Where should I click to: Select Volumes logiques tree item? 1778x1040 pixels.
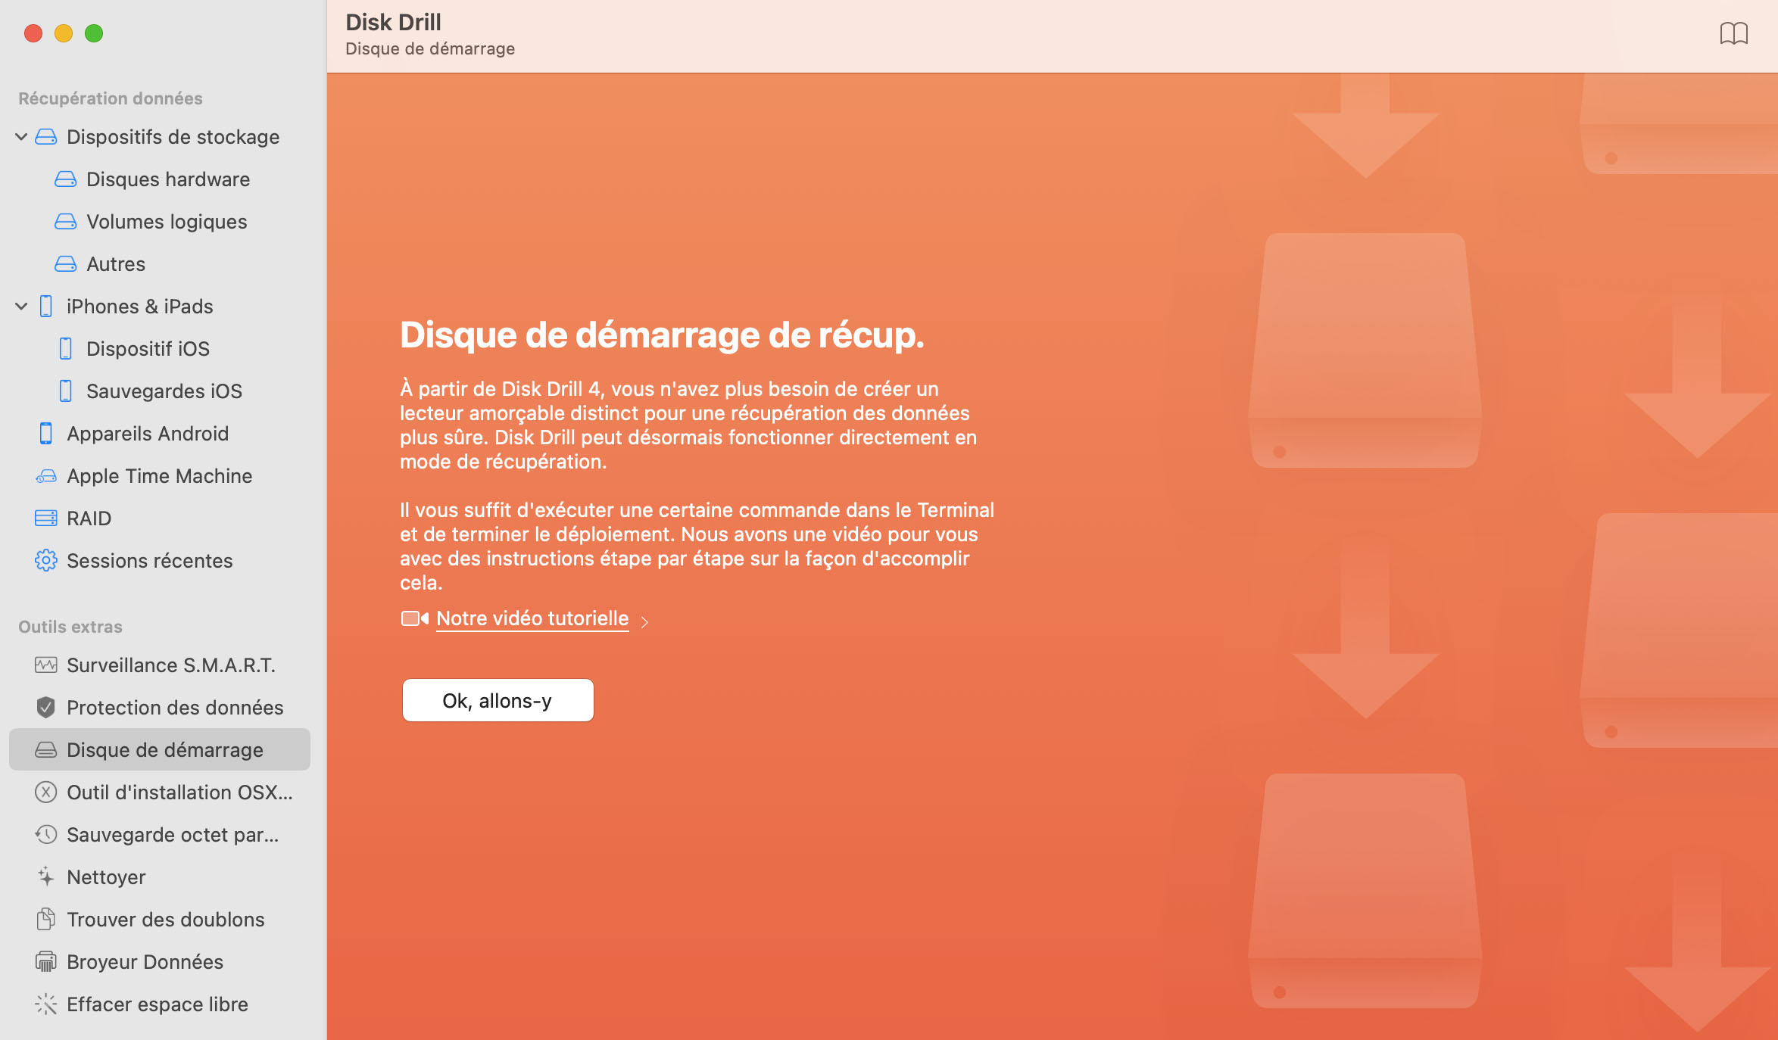pyautogui.click(x=166, y=220)
